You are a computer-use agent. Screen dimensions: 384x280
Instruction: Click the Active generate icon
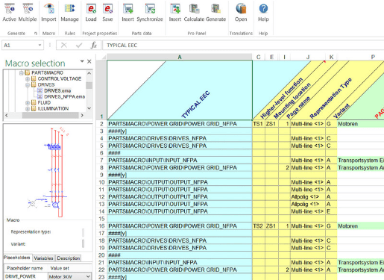click(9, 13)
